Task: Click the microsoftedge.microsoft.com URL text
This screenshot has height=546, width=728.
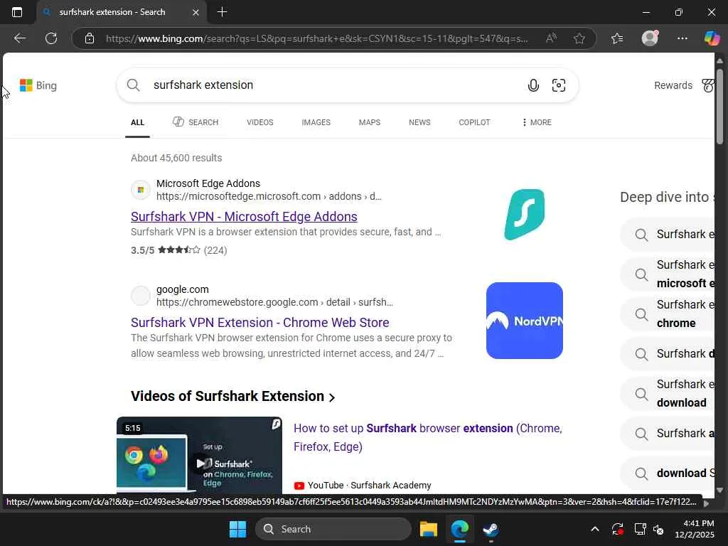Action: [x=269, y=196]
